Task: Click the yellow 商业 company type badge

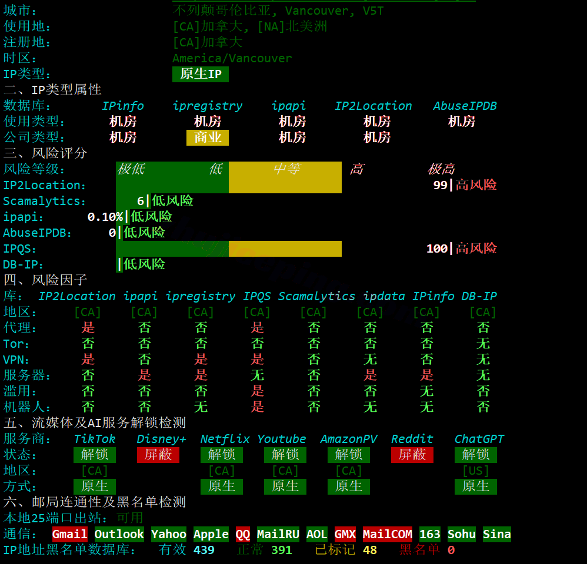Action: (x=208, y=137)
